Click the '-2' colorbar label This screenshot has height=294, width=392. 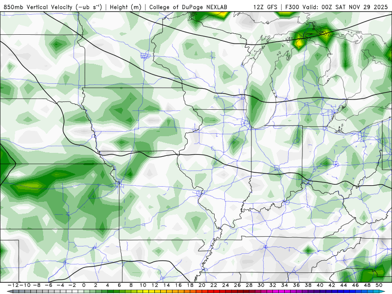pyautogui.click(x=72, y=285)
